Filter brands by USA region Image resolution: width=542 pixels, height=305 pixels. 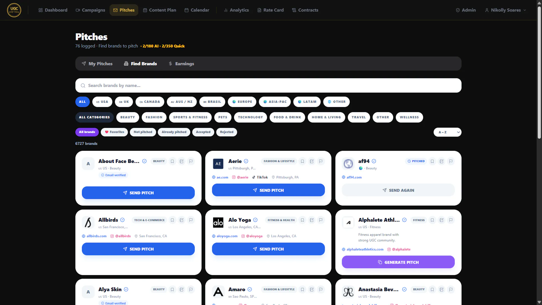[x=102, y=102]
